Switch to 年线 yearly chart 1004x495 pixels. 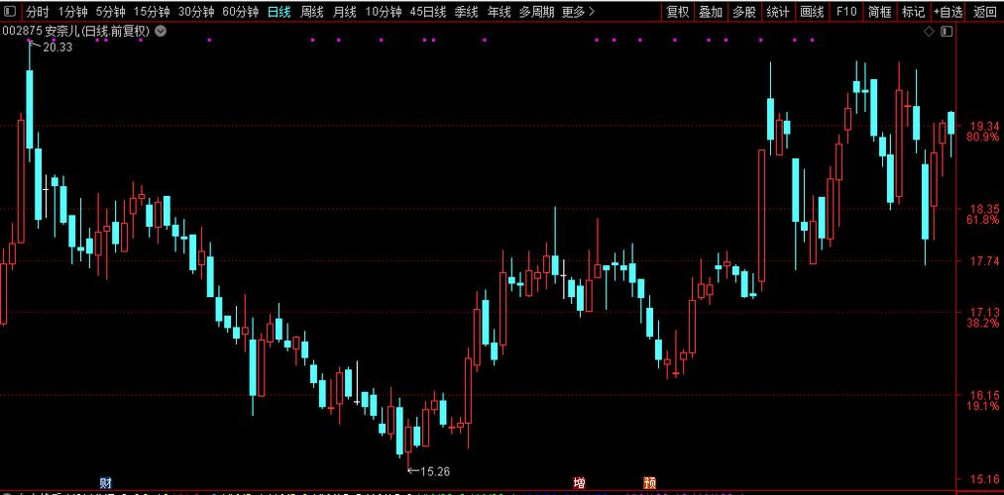499,12
